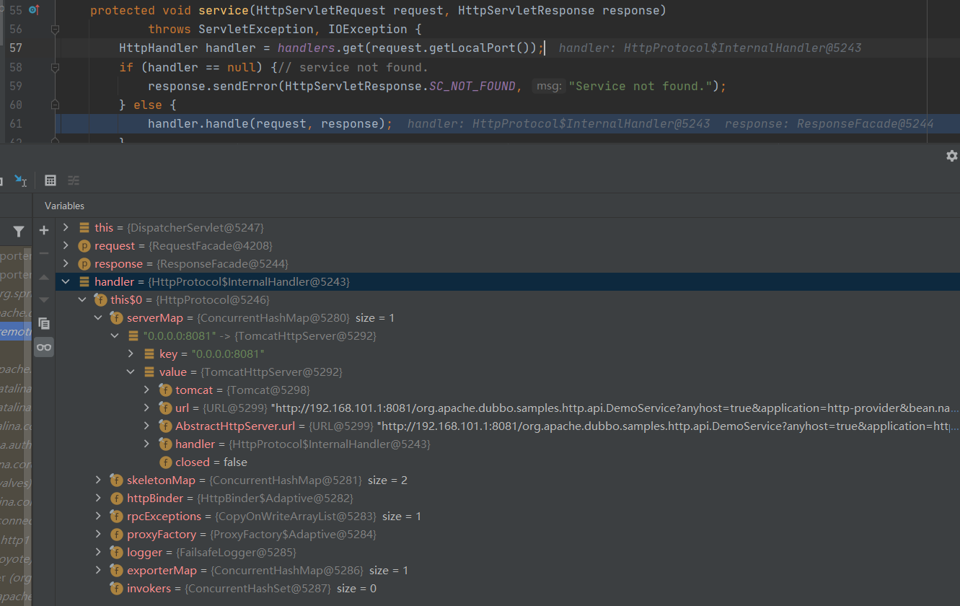Select the Variables tab

point(64,206)
